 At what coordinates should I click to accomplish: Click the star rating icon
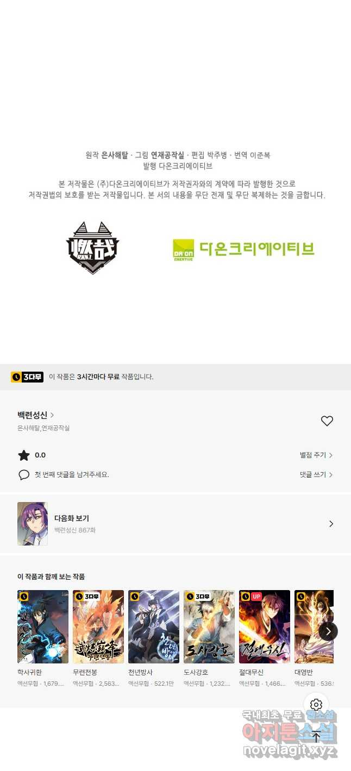click(x=24, y=455)
